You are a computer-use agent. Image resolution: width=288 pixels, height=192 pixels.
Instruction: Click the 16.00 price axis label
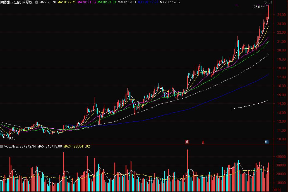[281, 86]
